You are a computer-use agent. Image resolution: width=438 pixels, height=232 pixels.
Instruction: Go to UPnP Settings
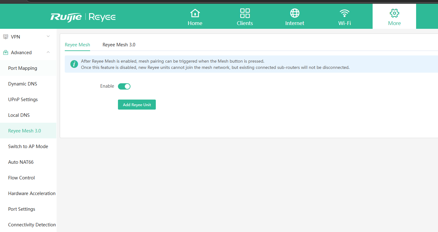pyautogui.click(x=28, y=100)
